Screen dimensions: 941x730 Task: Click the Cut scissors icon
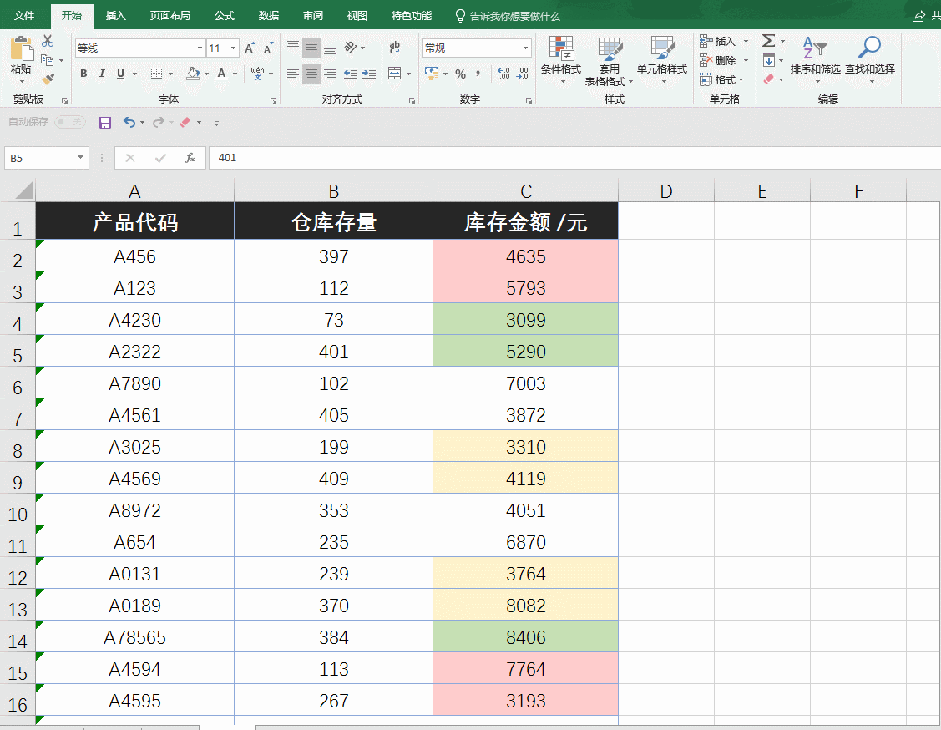coord(48,41)
